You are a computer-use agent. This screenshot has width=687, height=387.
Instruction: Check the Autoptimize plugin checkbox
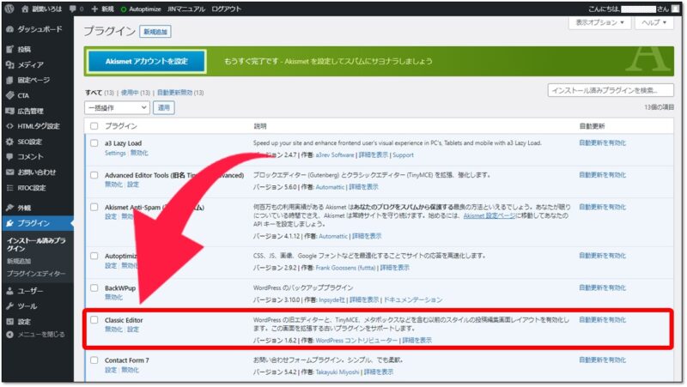click(94, 256)
